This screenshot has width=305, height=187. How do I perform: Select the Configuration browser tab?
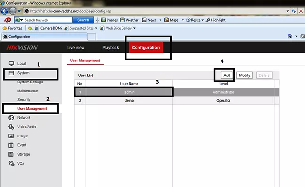(x=45, y=37)
